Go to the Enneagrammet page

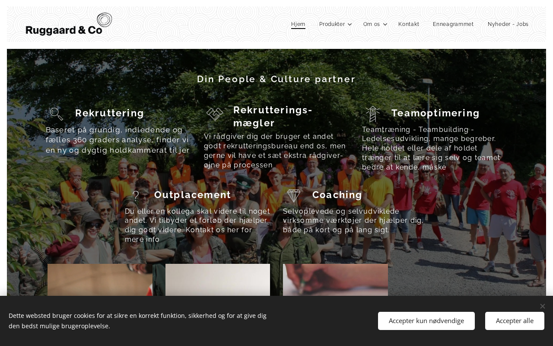[453, 24]
